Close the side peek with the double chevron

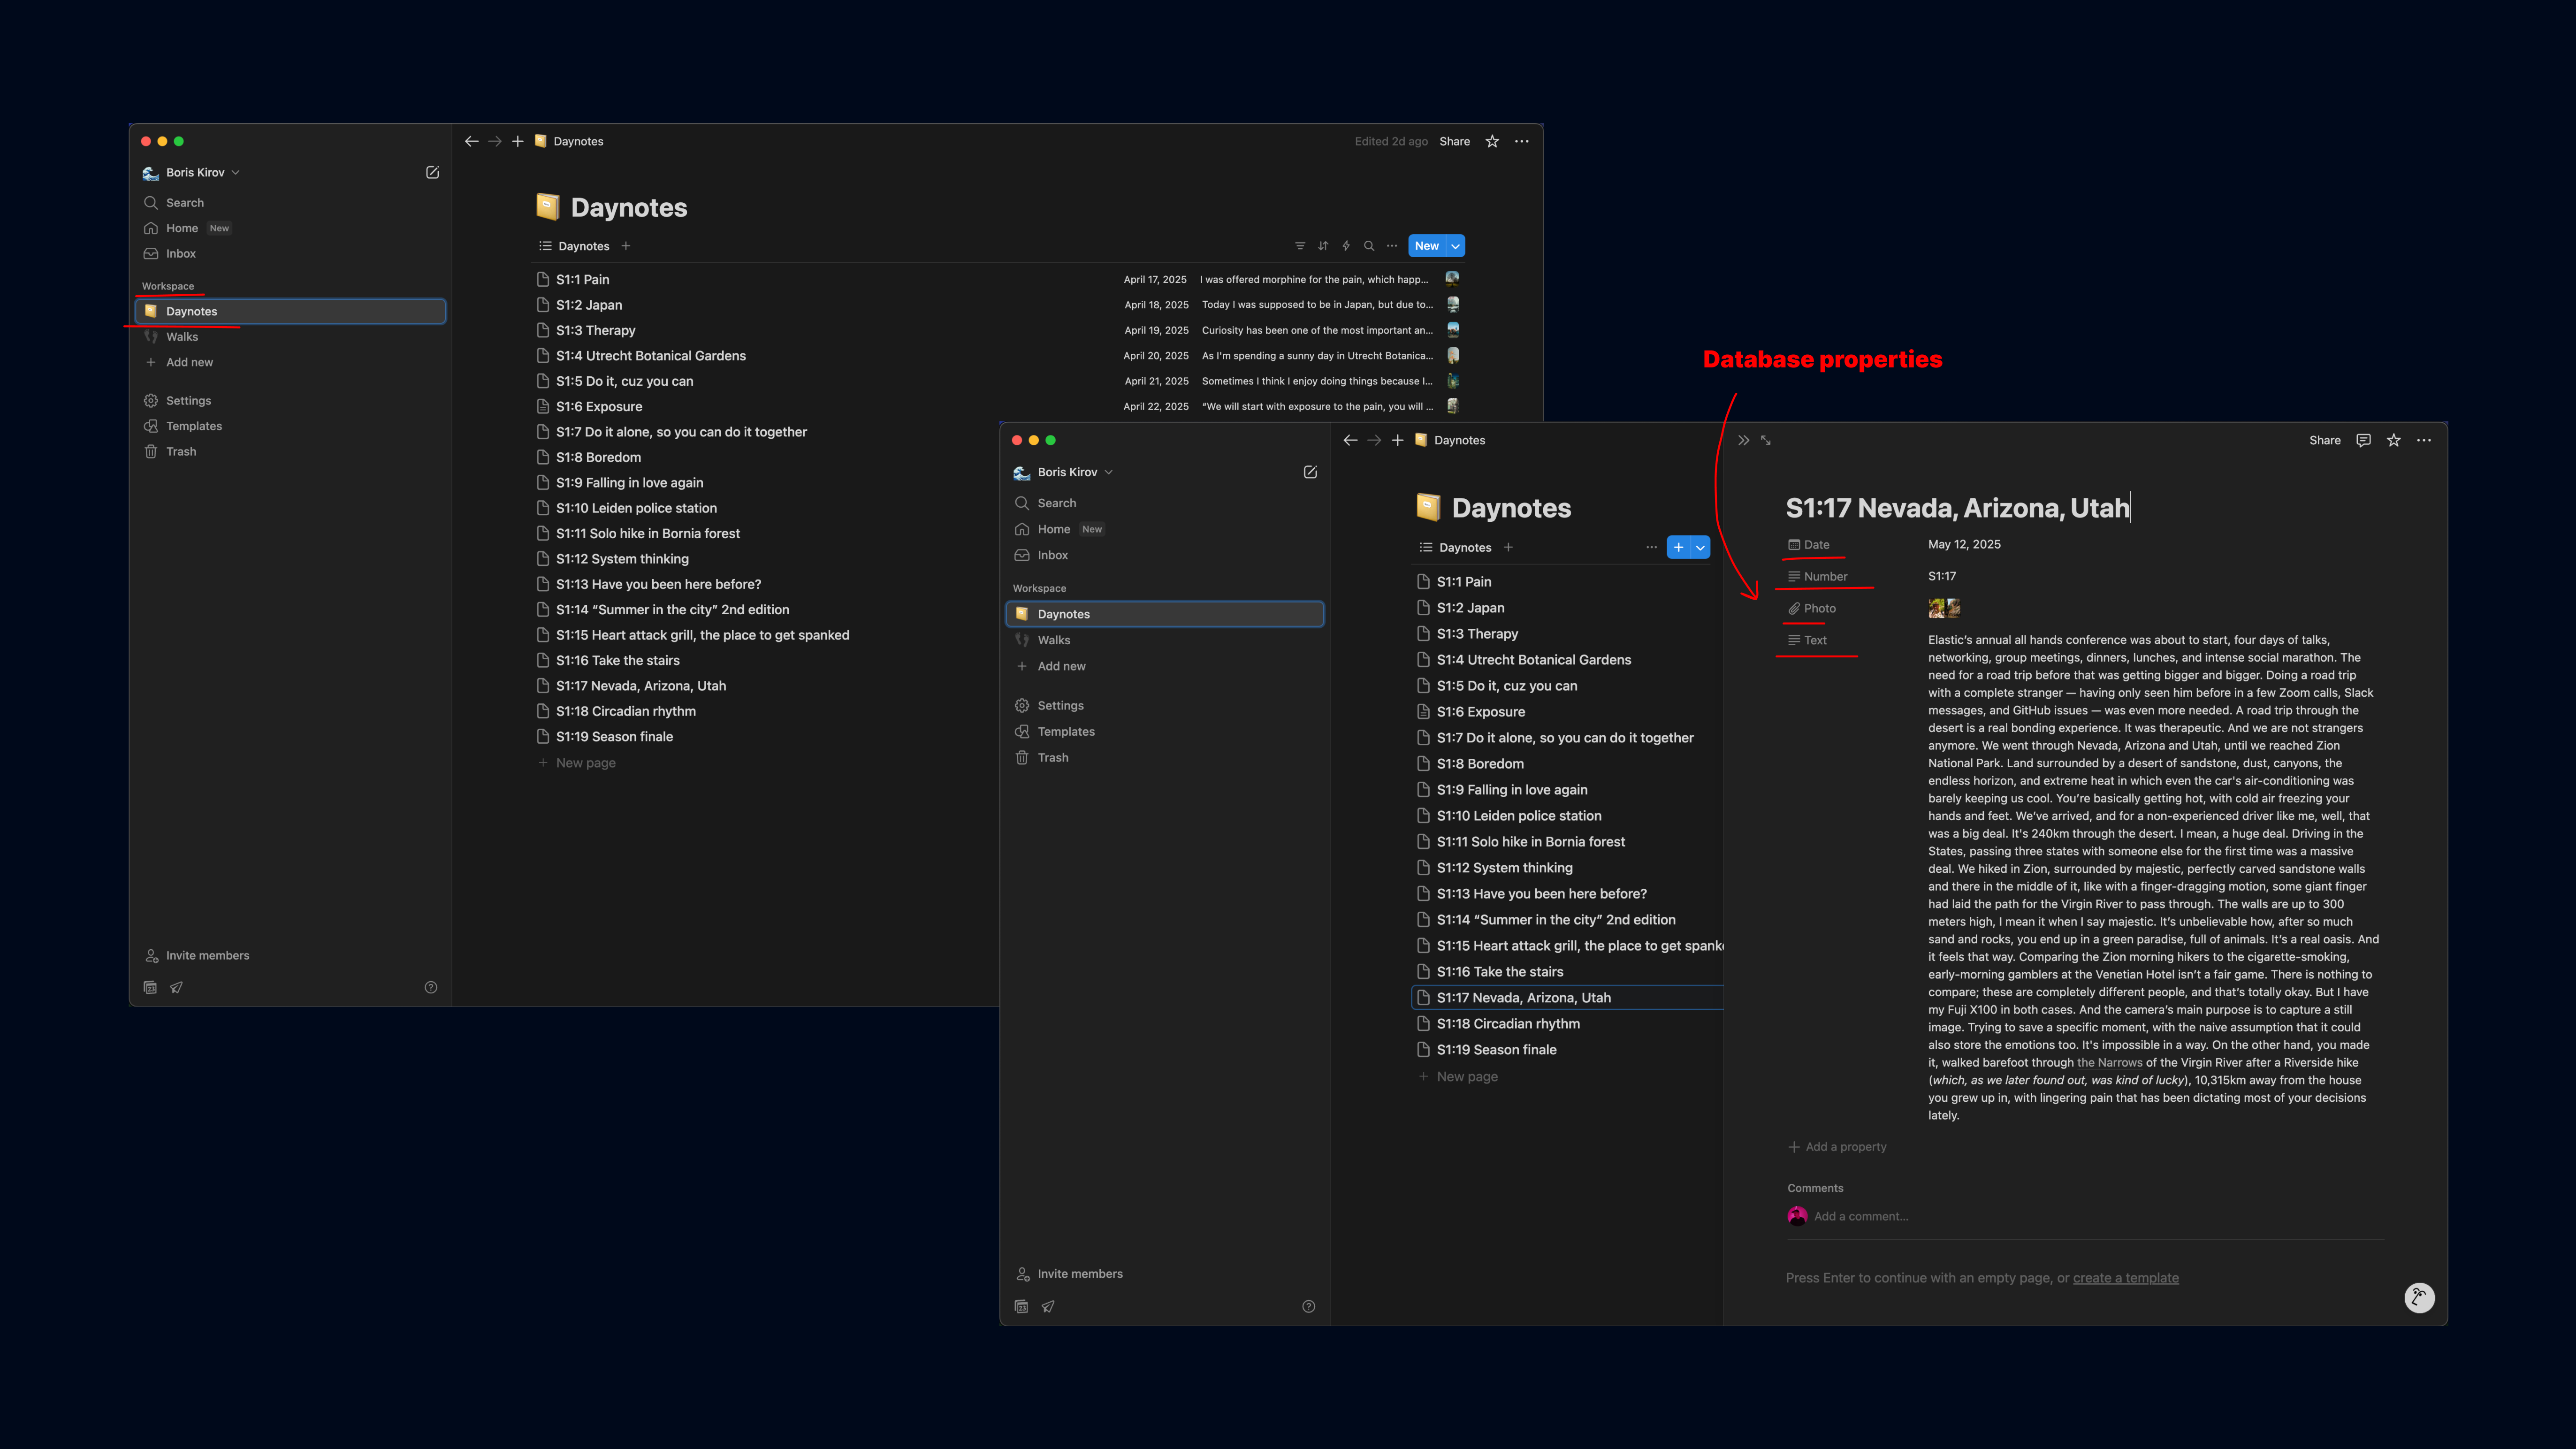point(1743,440)
